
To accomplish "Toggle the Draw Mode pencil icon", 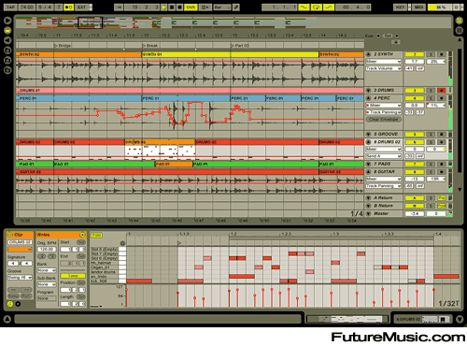I will 236,7.
